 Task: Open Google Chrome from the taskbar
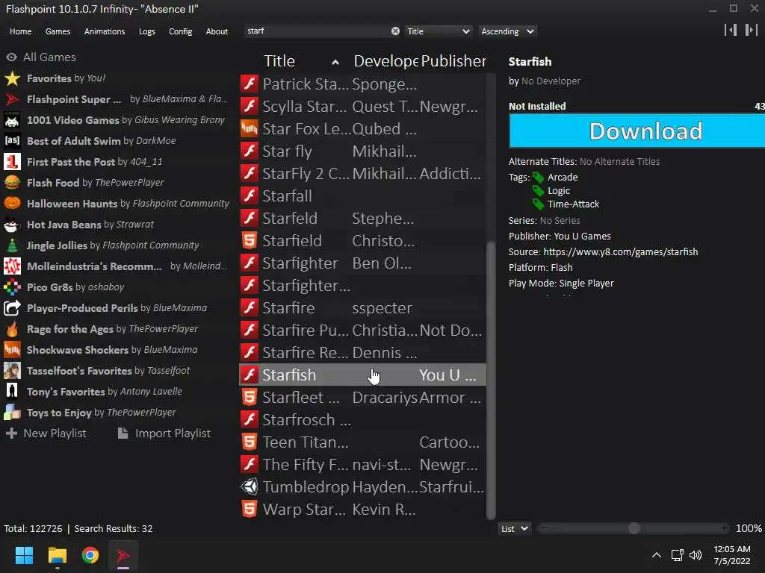tap(90, 555)
